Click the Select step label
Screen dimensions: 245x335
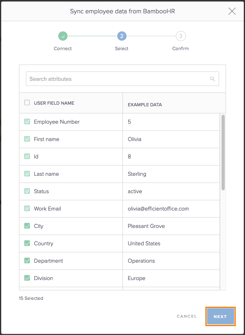click(x=122, y=49)
